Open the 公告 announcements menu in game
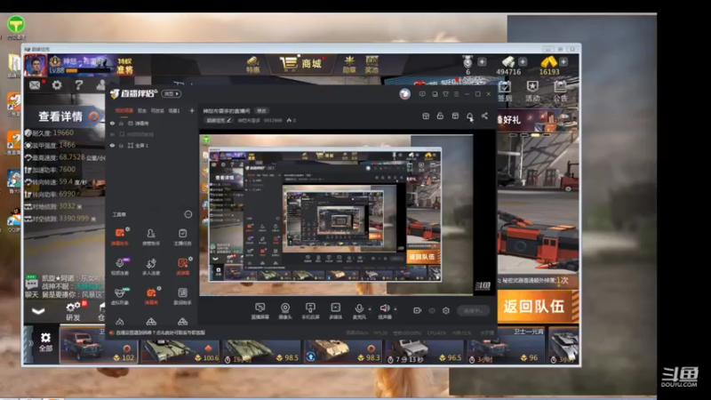The width and height of the screenshot is (711, 400). coord(560,92)
